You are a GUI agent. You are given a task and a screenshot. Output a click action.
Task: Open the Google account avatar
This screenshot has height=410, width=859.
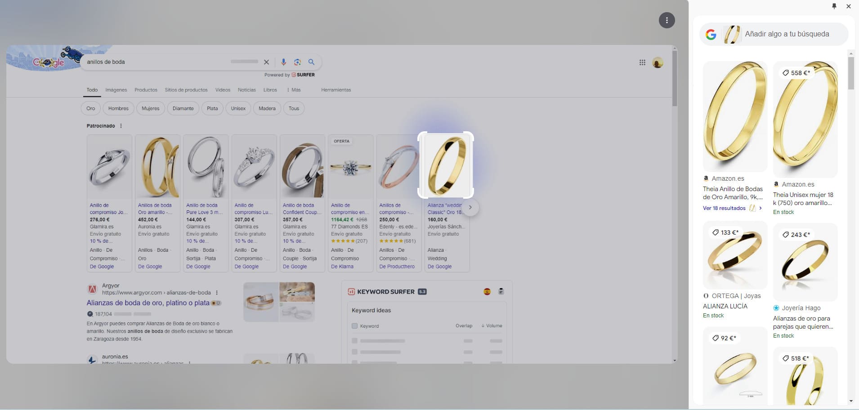point(658,62)
